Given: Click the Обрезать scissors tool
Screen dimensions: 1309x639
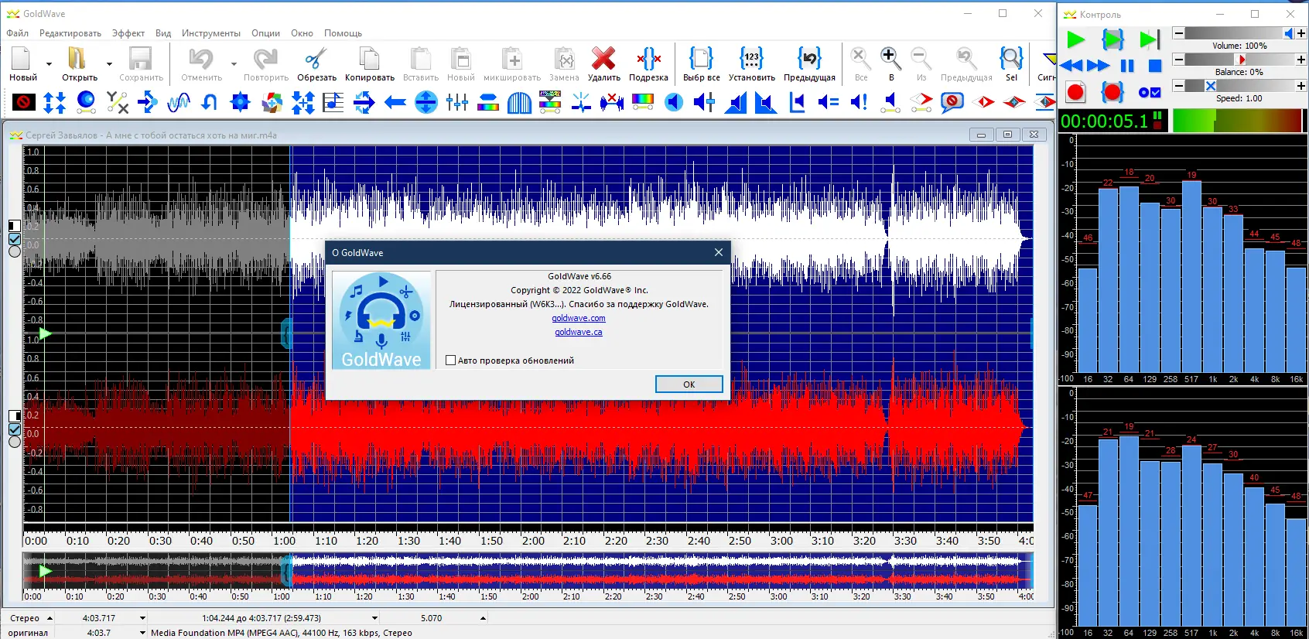Looking at the screenshot, I should [316, 60].
